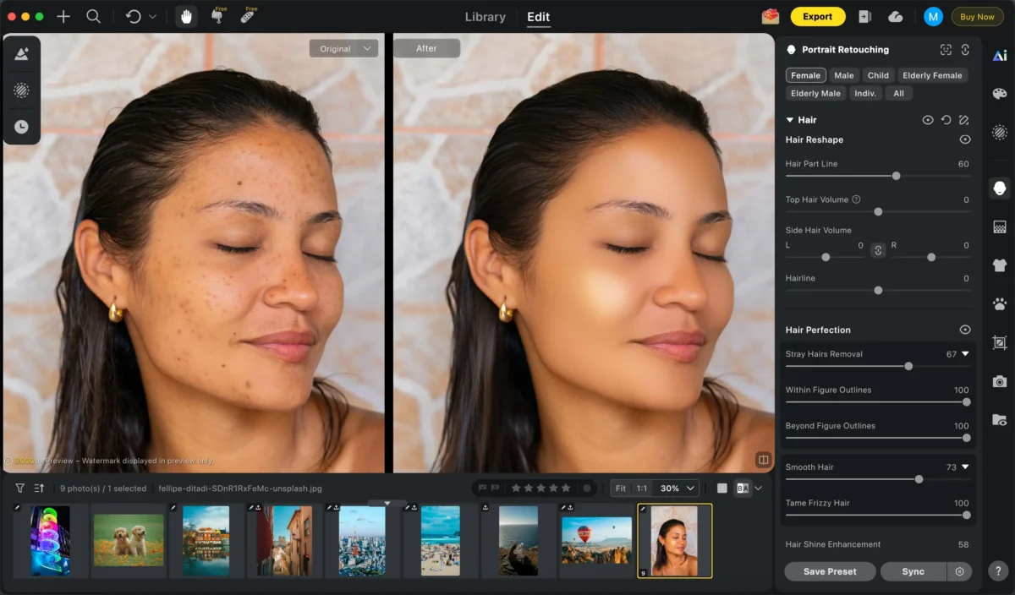Click the history clock icon
This screenshot has width=1015, height=595.
point(21,127)
